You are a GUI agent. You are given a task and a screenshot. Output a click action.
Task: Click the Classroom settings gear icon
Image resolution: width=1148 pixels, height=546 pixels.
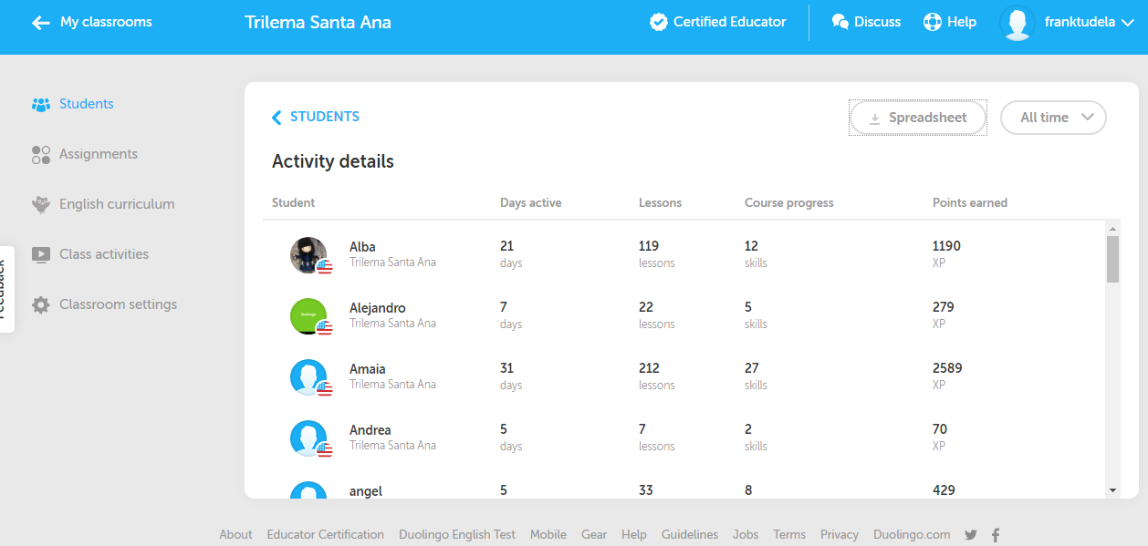click(x=41, y=304)
